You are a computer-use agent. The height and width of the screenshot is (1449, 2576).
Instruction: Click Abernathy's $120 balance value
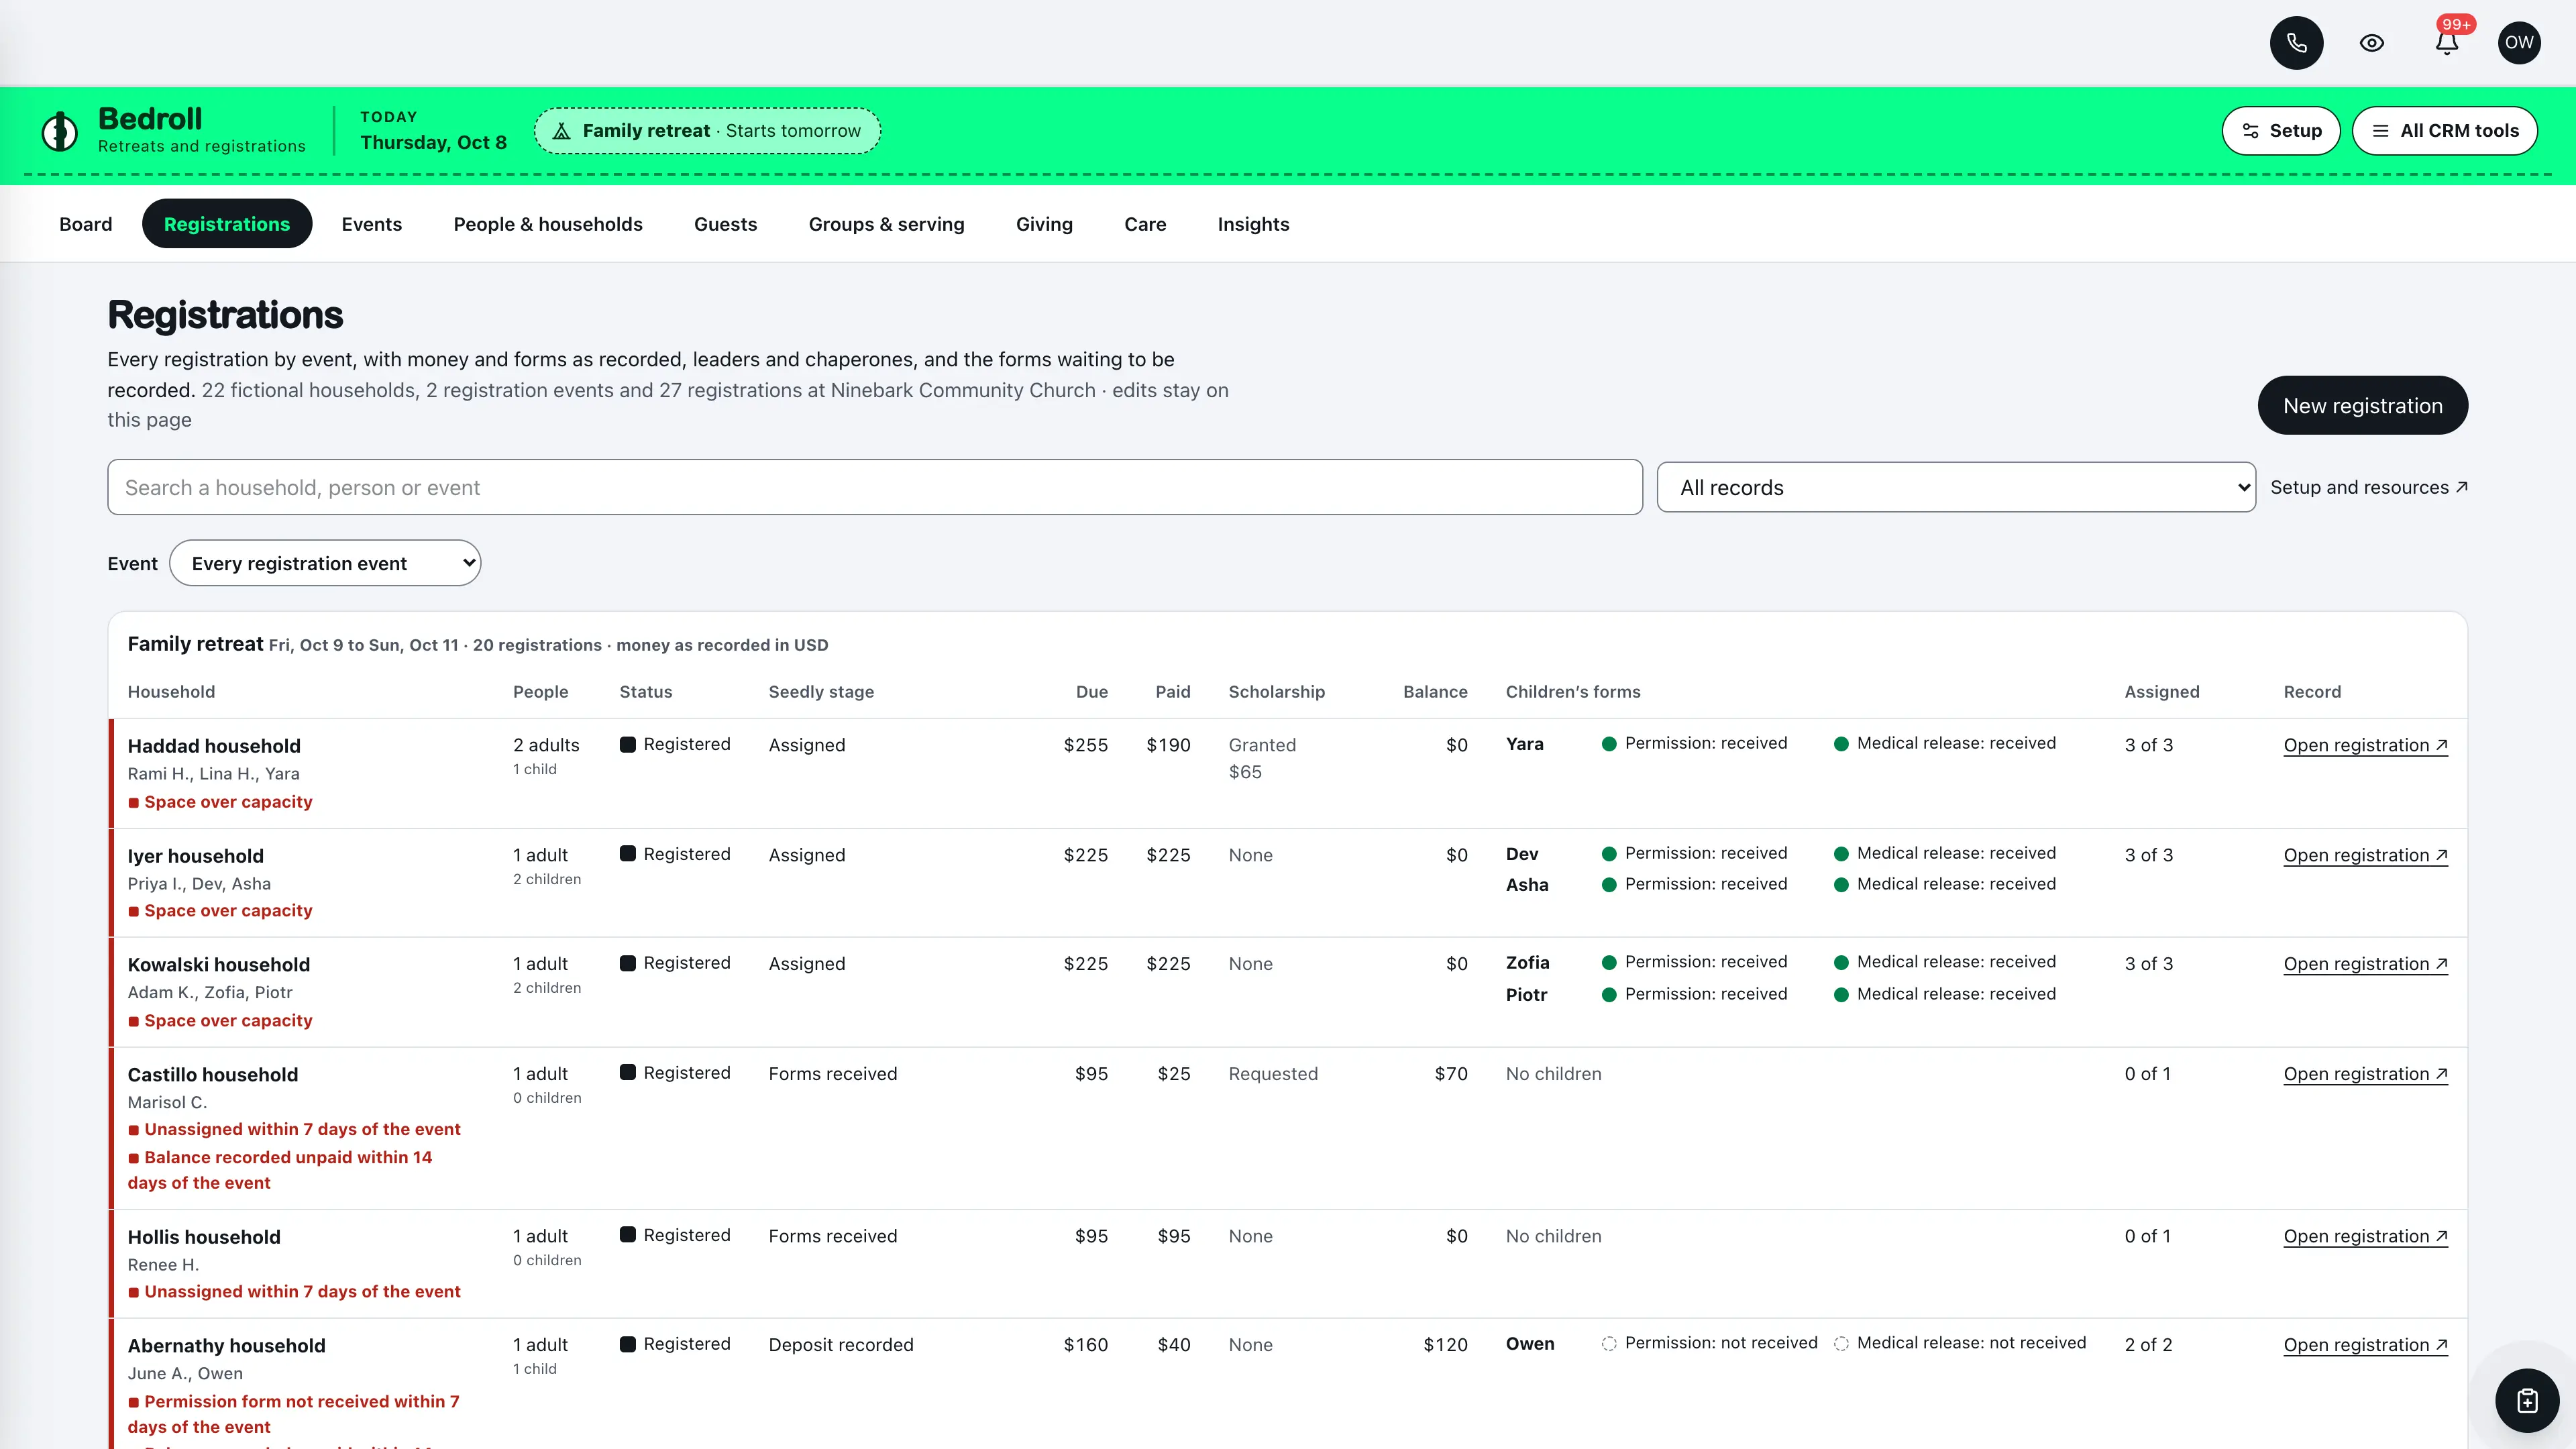1445,1345
